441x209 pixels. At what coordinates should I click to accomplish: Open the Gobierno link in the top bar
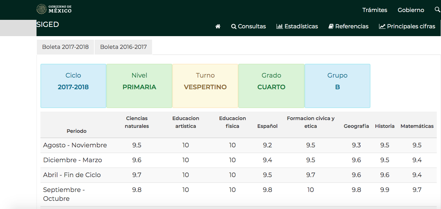point(411,10)
